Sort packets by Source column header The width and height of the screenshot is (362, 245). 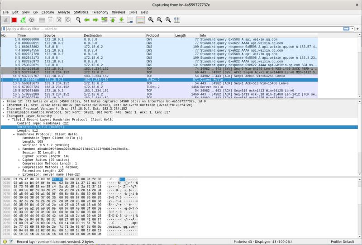point(63,35)
